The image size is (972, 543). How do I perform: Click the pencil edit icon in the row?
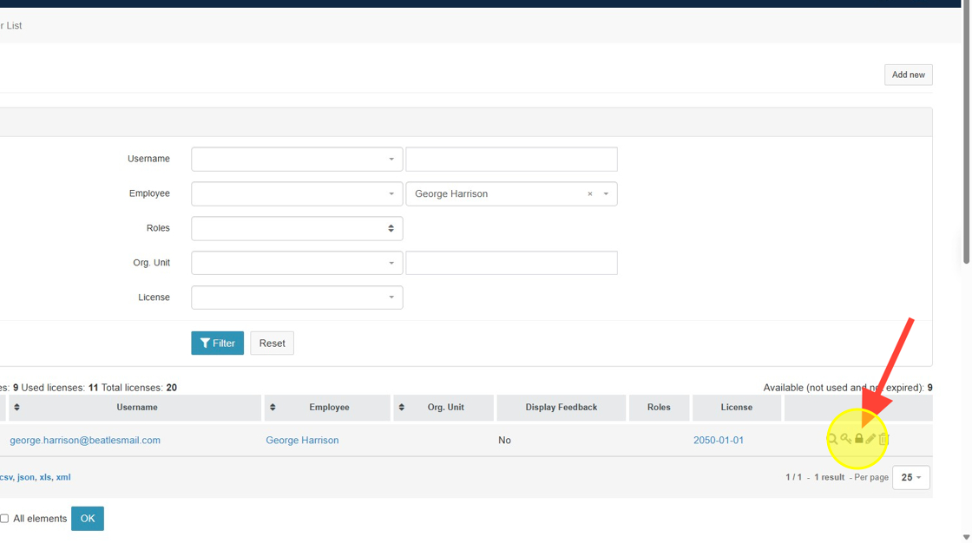click(x=871, y=440)
